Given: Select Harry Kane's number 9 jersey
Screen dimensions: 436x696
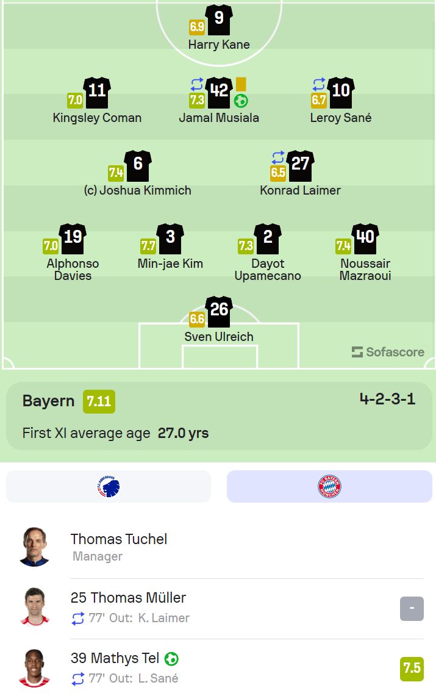Looking at the screenshot, I should tap(219, 20).
